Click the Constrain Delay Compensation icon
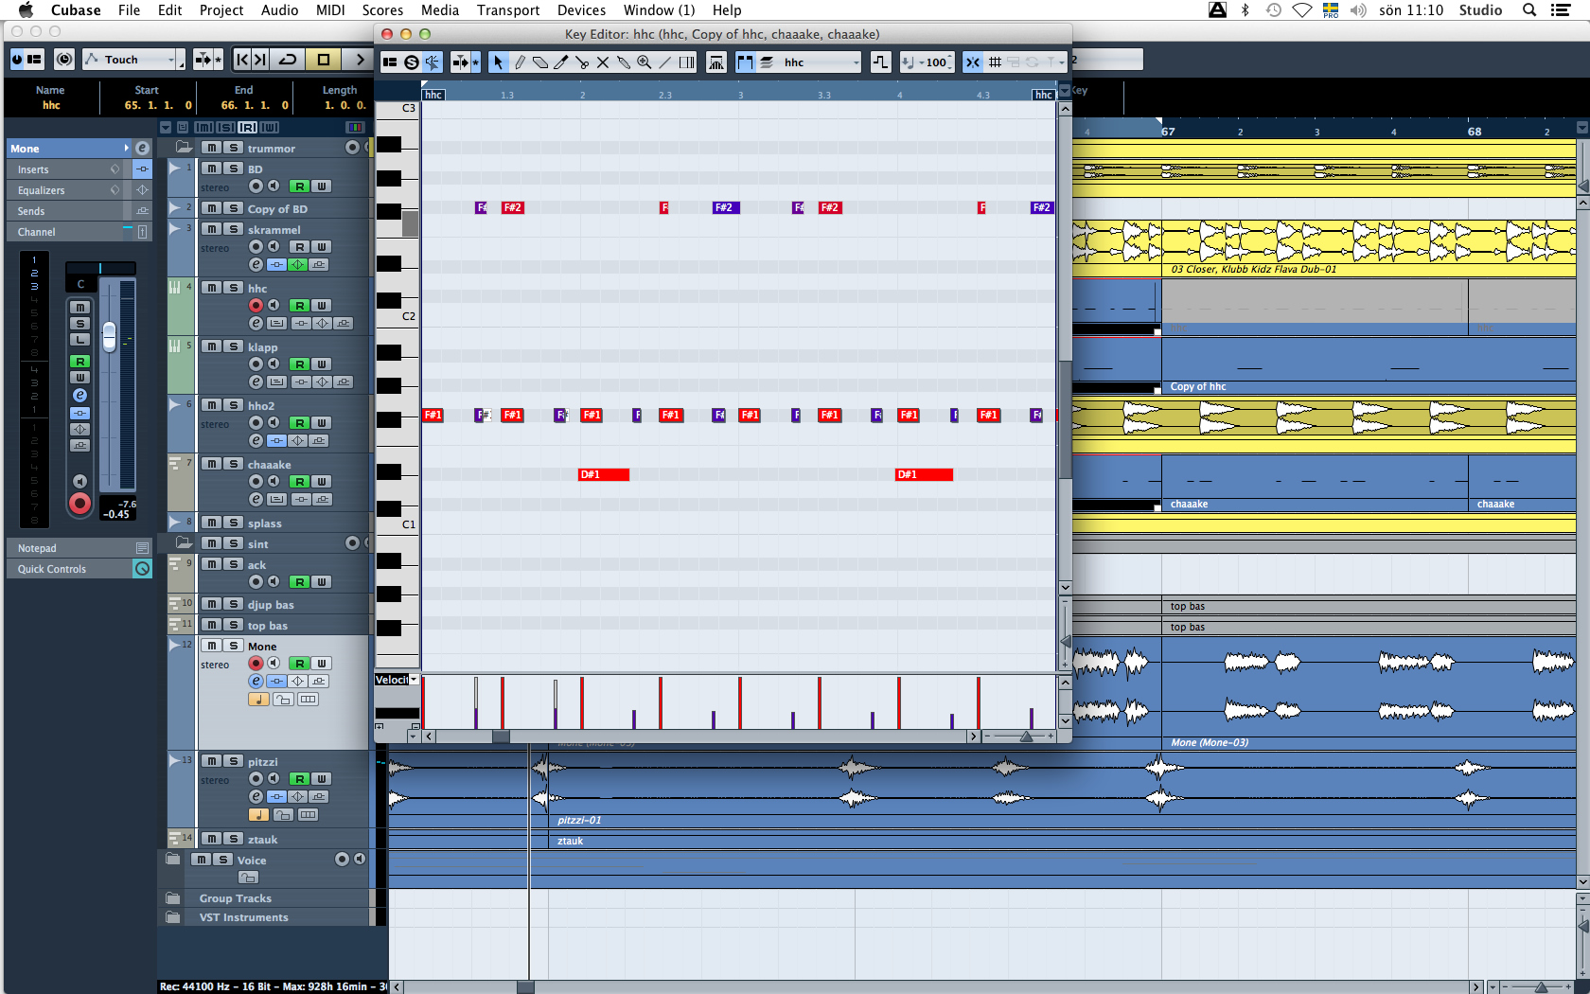The image size is (1590, 994). pos(64,60)
